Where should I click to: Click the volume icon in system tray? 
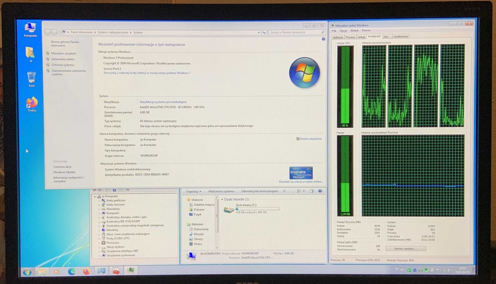(x=449, y=270)
